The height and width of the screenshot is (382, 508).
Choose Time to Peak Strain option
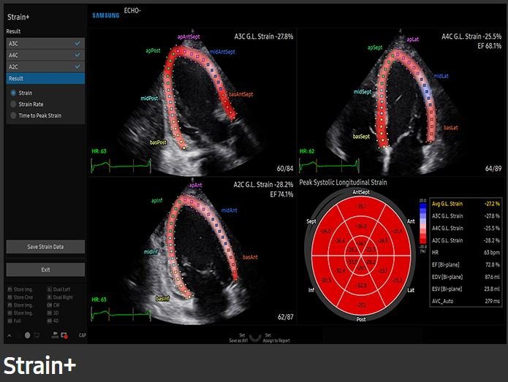13,115
